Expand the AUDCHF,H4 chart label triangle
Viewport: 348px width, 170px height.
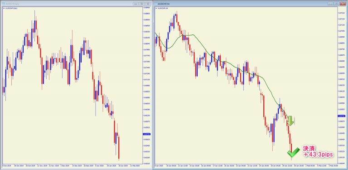156,8
